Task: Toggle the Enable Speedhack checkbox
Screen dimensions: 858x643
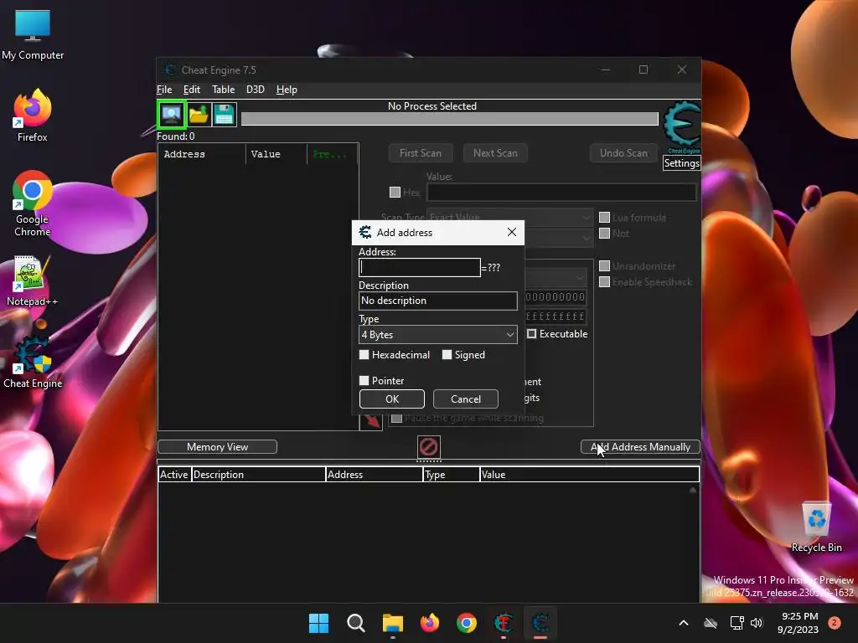Action: point(605,281)
